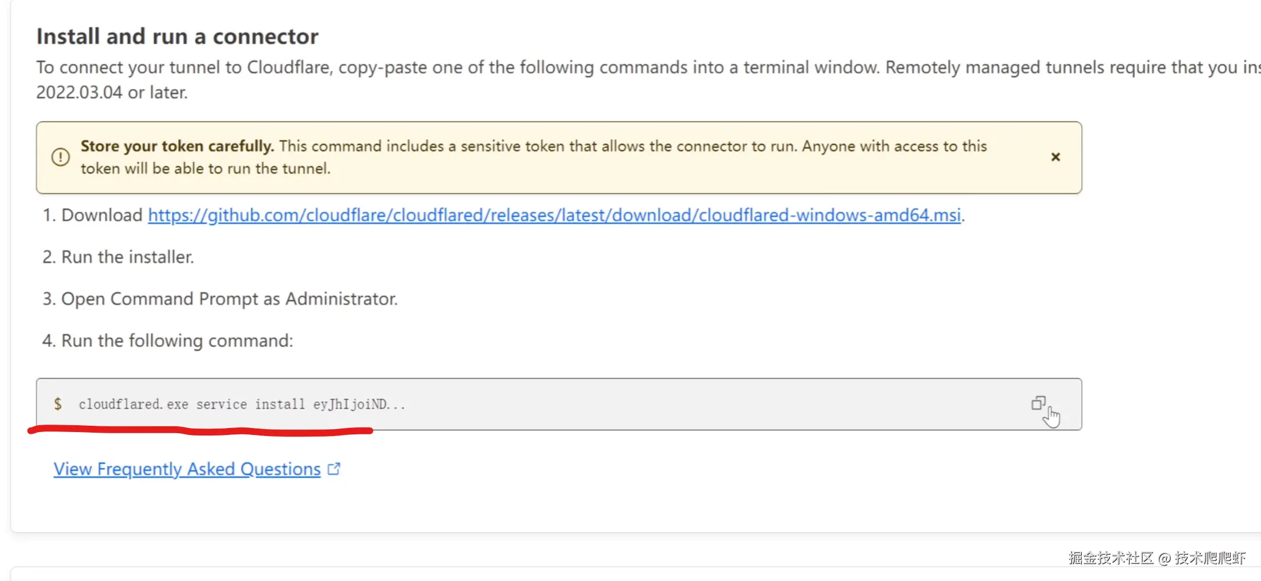Copy the cloudflared install command

point(1038,404)
